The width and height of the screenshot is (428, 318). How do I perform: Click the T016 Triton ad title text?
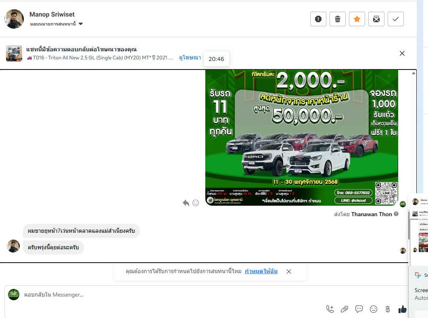click(x=100, y=58)
